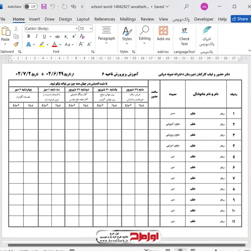Click the Strikethrough icon
This screenshot has height=251, width=251.
coord(56,36)
